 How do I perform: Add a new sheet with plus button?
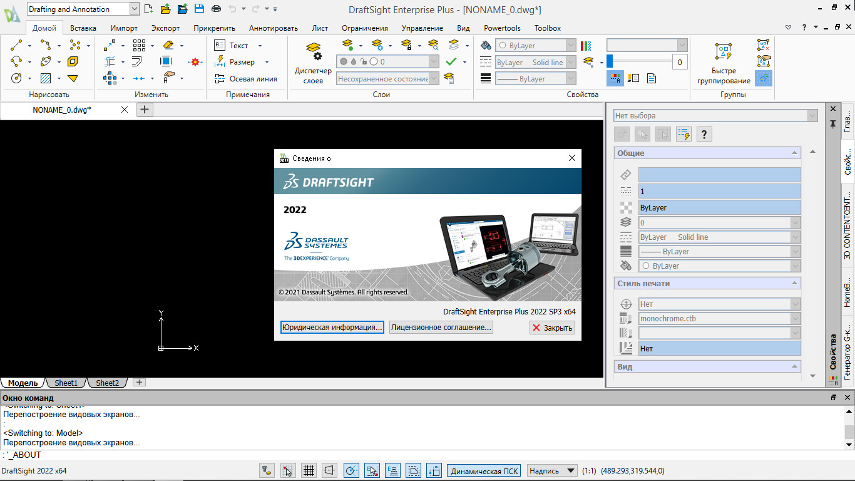pos(140,383)
